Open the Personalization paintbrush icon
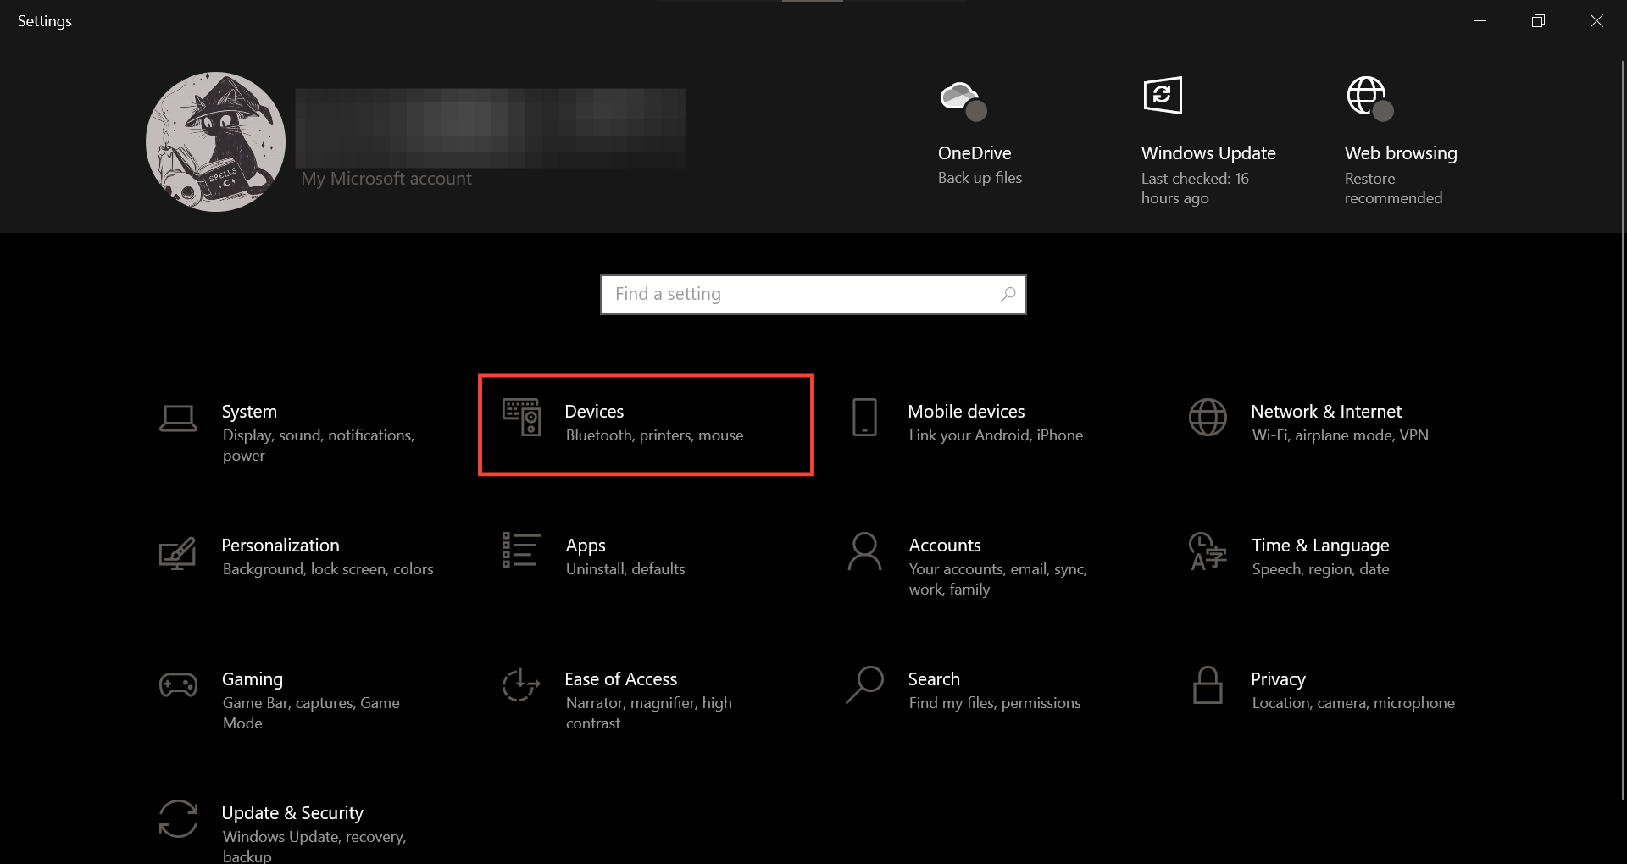The width and height of the screenshot is (1627, 864). [177, 553]
